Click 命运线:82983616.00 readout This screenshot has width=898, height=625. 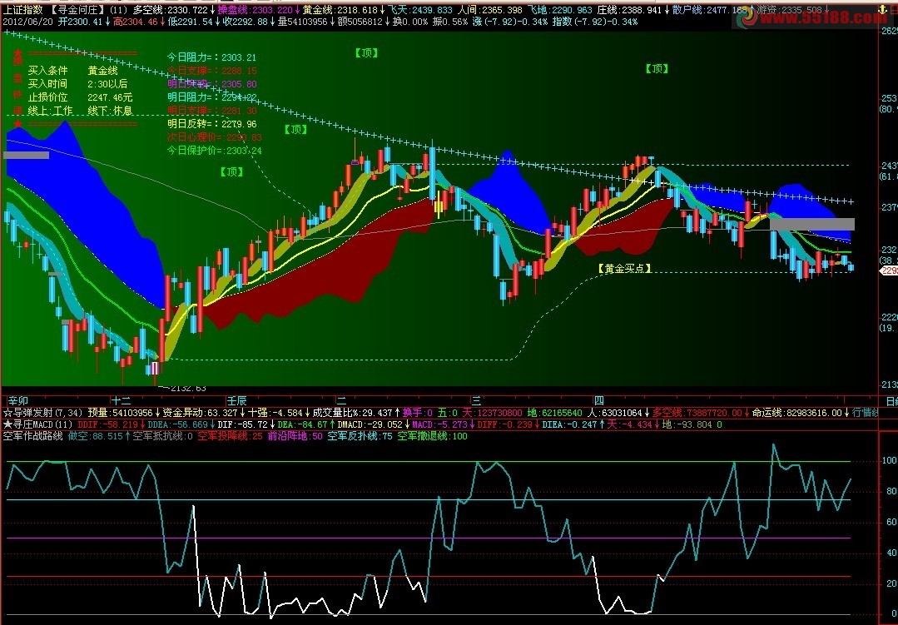797,413
